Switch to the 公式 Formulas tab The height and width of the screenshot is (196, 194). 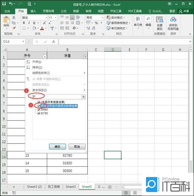64,11
